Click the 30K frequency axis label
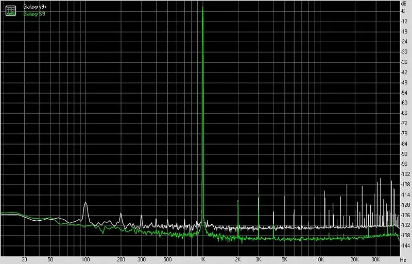 (x=375, y=259)
